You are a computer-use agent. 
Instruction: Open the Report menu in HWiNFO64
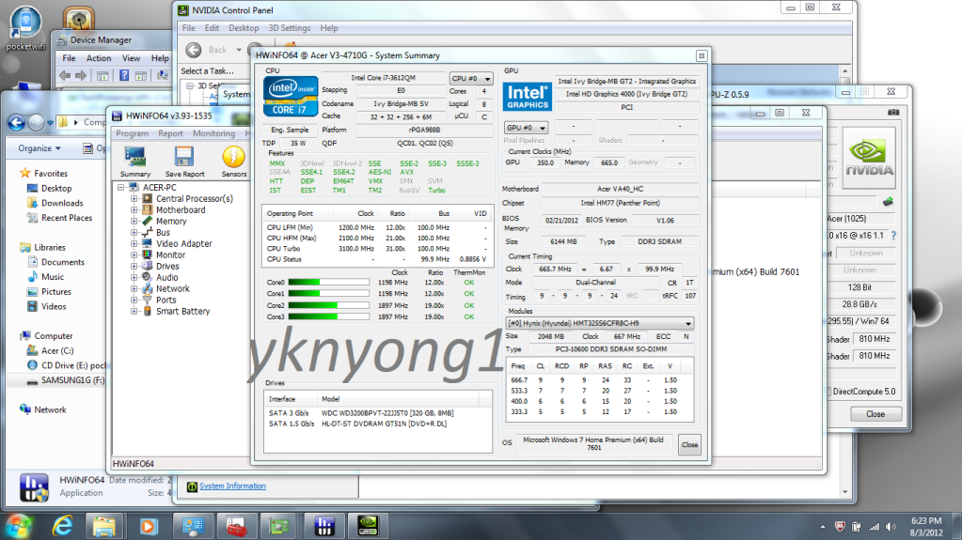point(170,133)
